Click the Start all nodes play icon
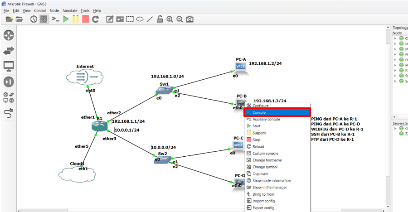Screen dimensions: 408x212 pyautogui.click(x=66, y=19)
